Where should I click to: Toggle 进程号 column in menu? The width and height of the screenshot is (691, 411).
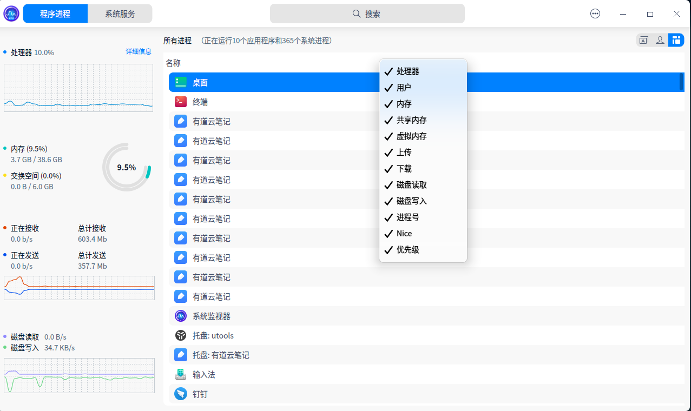(423, 217)
